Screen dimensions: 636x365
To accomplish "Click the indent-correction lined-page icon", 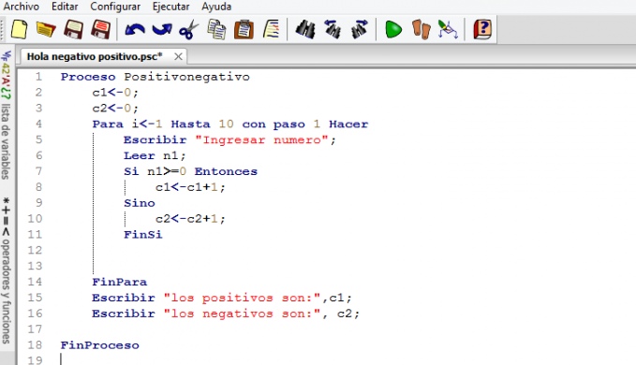I will pyautogui.click(x=272, y=30).
